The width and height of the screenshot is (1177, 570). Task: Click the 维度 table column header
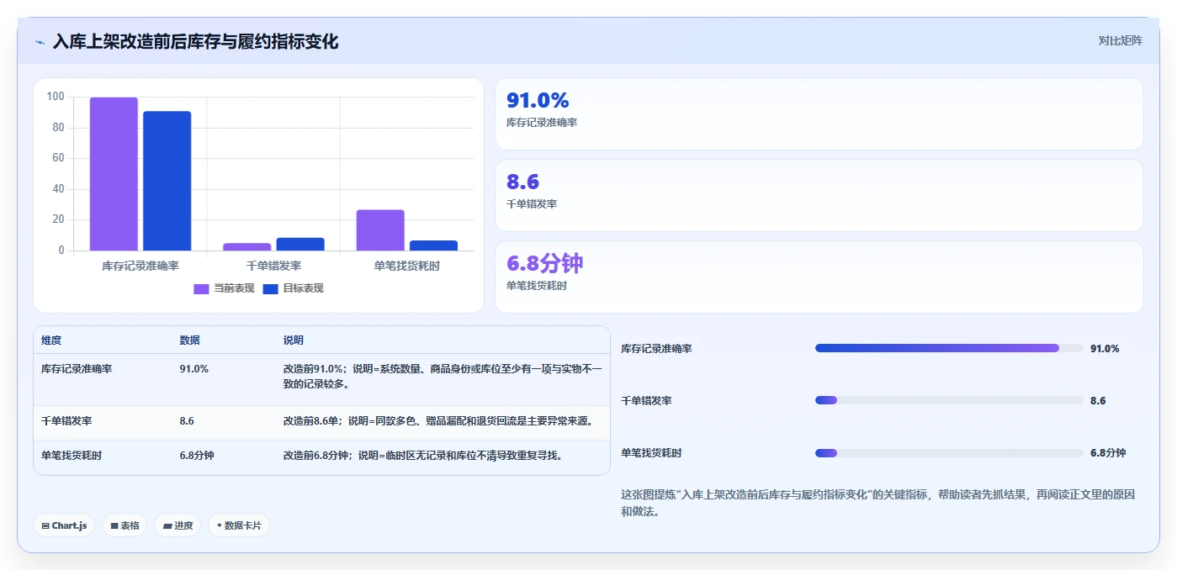click(51, 340)
